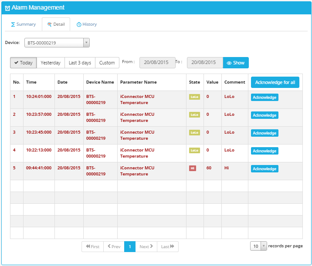Viewport: 312px width, 266px height.
Task: Open the History tab
Action: [x=87, y=24]
